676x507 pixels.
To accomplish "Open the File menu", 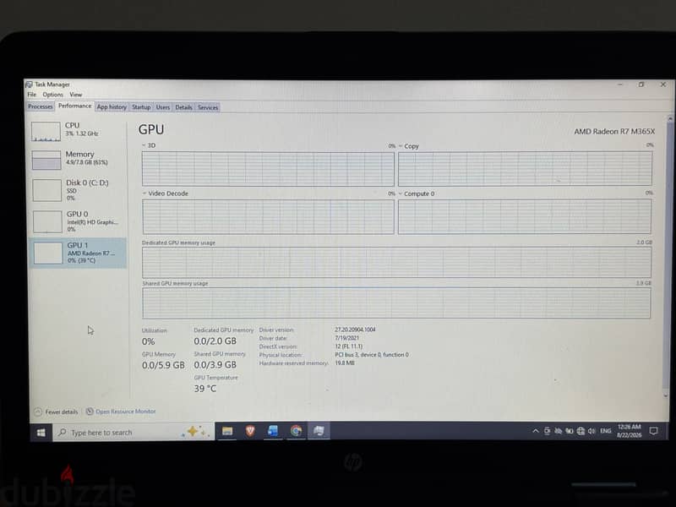I will tap(31, 95).
